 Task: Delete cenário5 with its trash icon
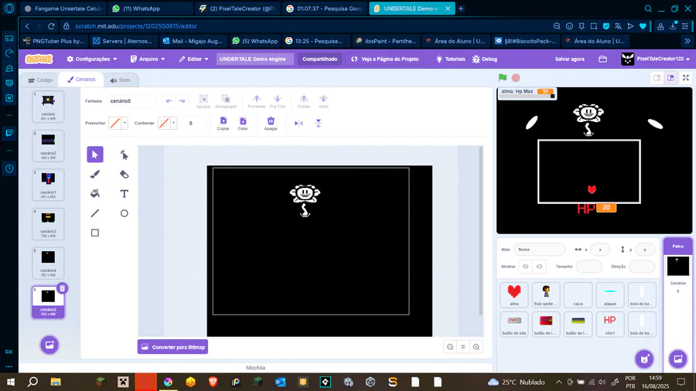[62, 288]
